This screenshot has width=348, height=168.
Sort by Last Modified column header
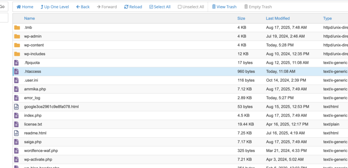tap(278, 18)
